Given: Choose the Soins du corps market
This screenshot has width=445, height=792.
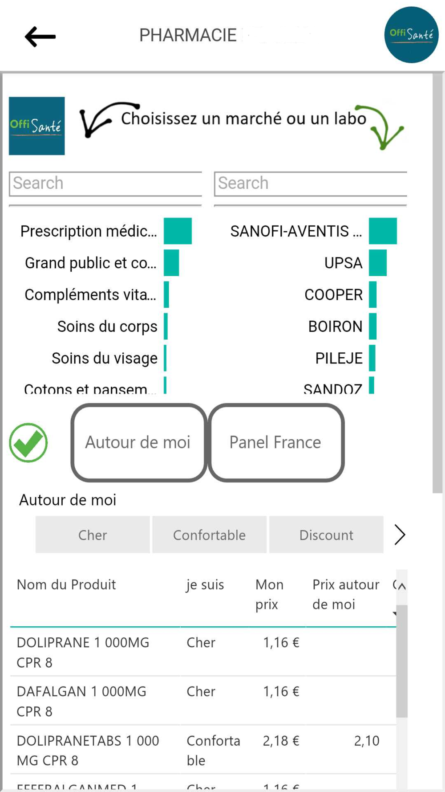Looking at the screenshot, I should pyautogui.click(x=107, y=327).
